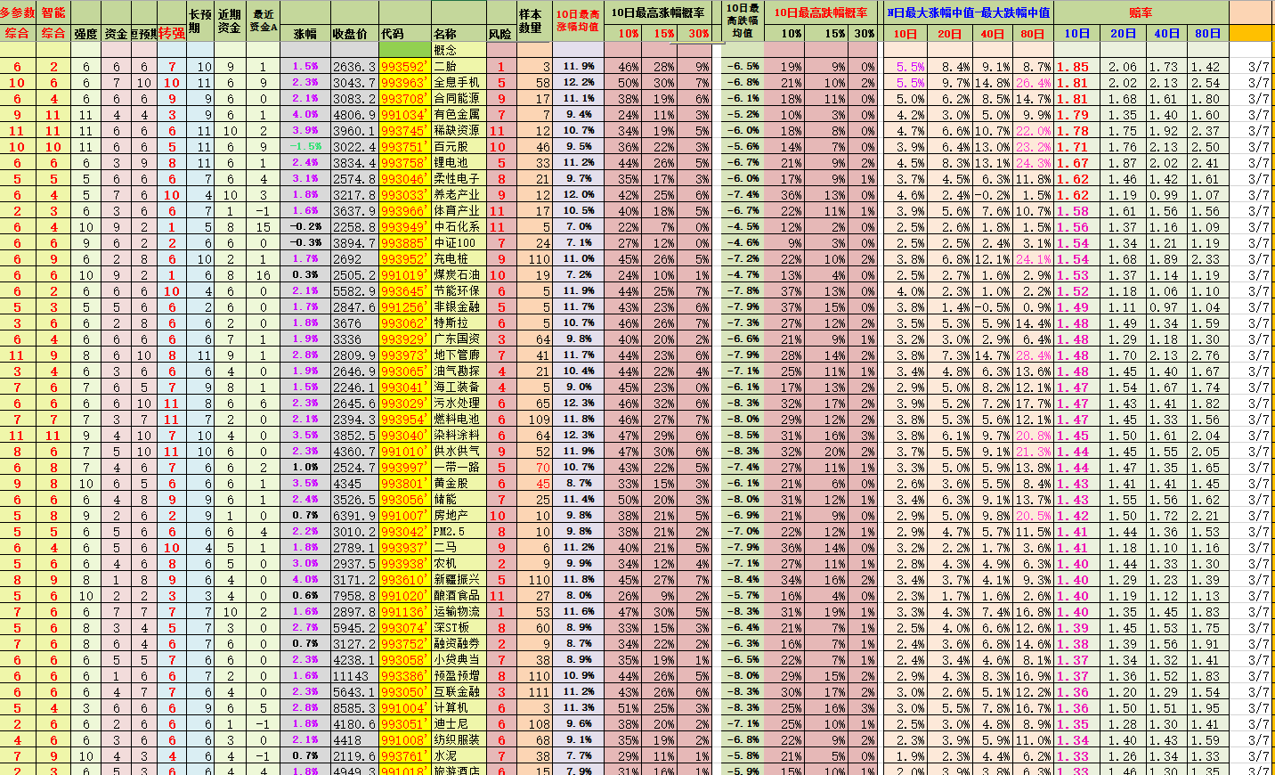Image resolution: width=1275 pixels, height=775 pixels.
Task: Select the '煤炭石油' name cell
Action: coord(459,275)
